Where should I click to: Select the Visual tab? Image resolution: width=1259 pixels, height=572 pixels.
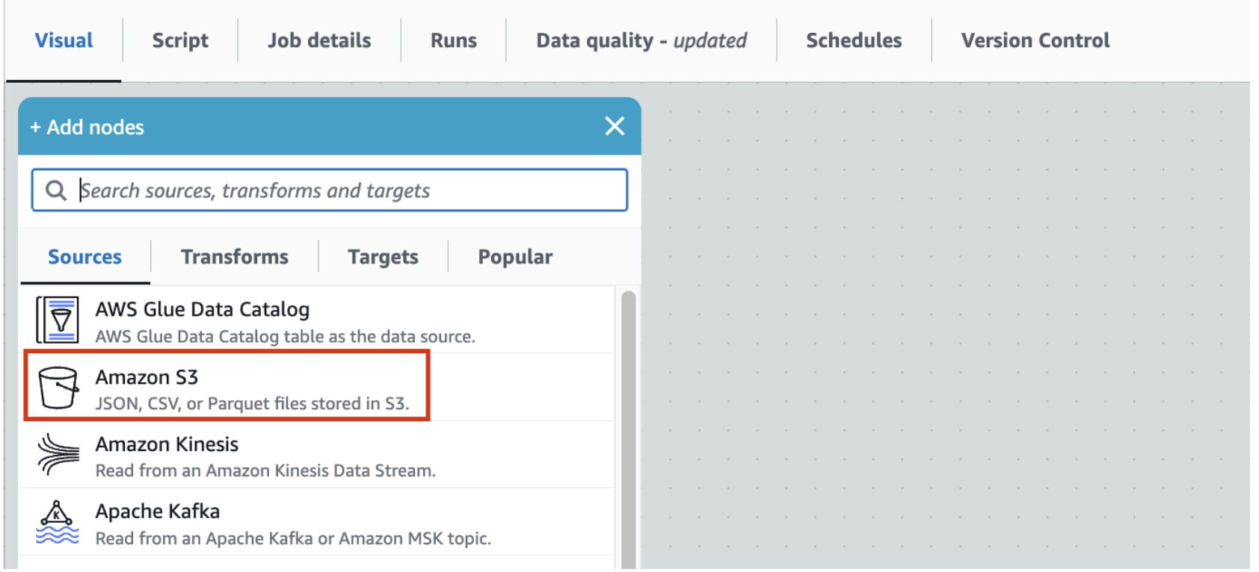click(64, 40)
